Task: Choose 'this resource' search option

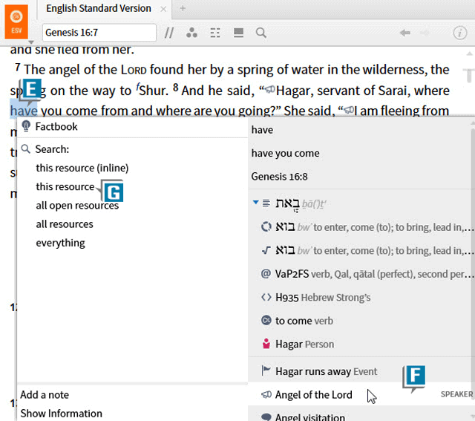Action: (x=65, y=186)
